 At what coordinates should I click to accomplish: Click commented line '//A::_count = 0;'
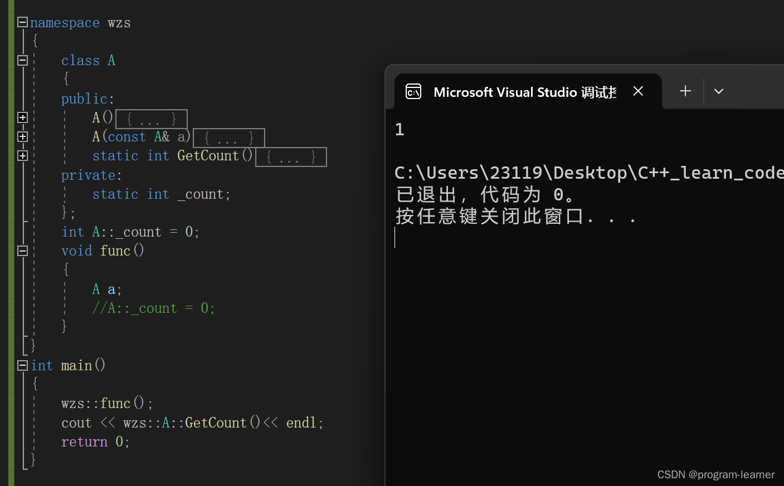coord(153,308)
